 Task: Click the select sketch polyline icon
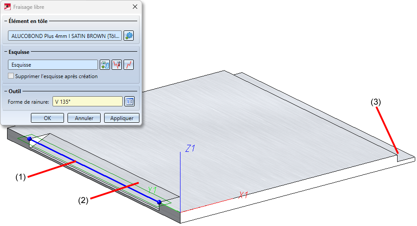[x=129, y=64]
